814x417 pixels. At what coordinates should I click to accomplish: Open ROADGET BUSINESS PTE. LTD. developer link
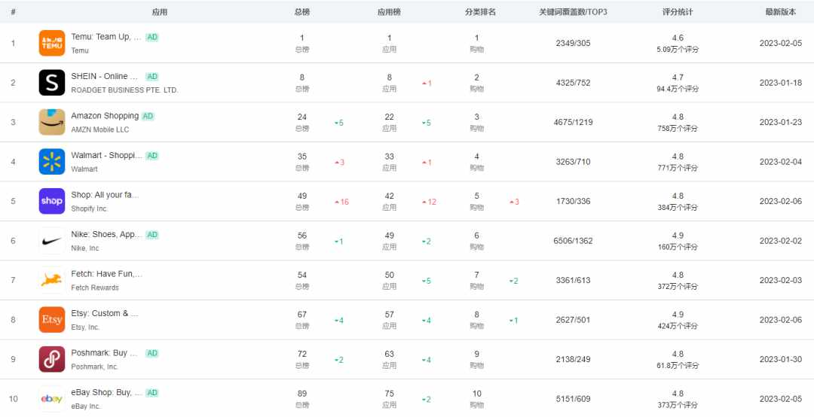(124, 90)
